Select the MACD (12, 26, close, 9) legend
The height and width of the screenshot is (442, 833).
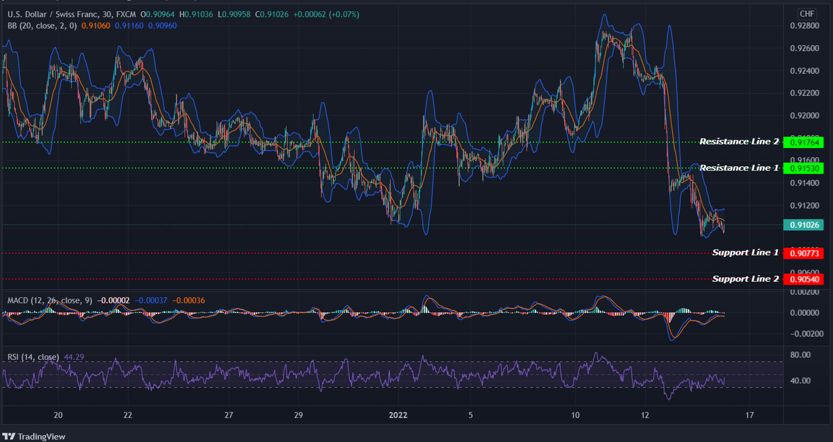pyautogui.click(x=50, y=301)
